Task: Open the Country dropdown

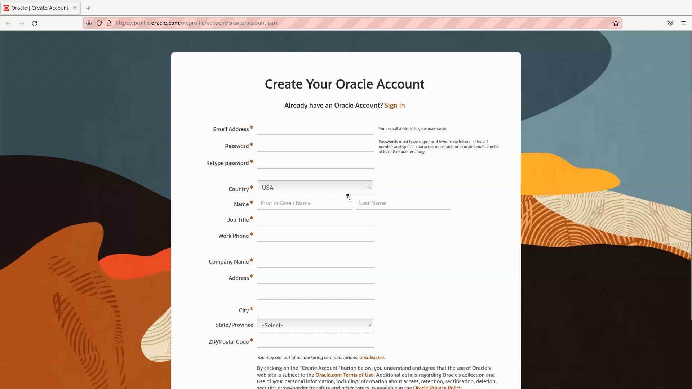Action: click(315, 187)
